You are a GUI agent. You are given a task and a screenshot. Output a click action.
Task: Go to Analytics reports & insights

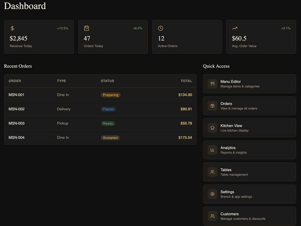click(249, 150)
